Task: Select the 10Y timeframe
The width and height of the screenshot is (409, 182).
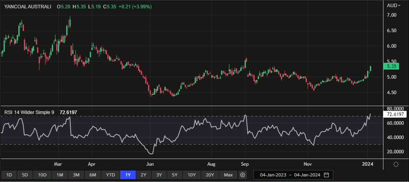Action: [x=192, y=175]
